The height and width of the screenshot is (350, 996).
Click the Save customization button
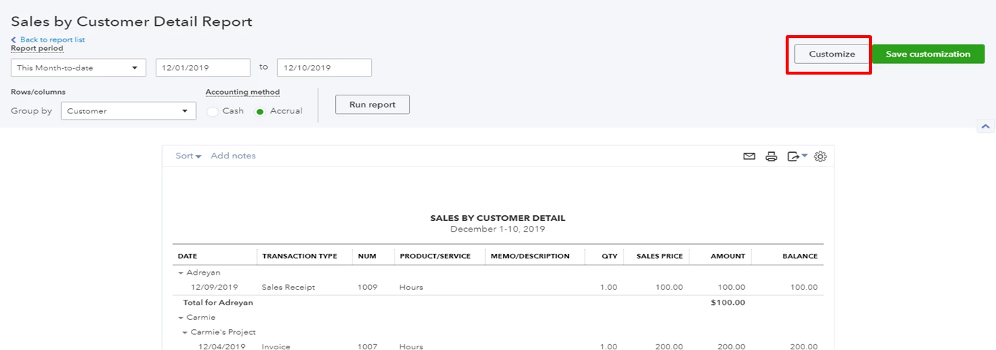(x=928, y=54)
